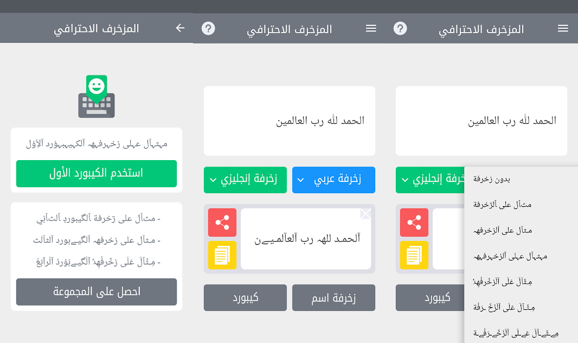Click the green keyboard emoji app icon

[x=97, y=96]
